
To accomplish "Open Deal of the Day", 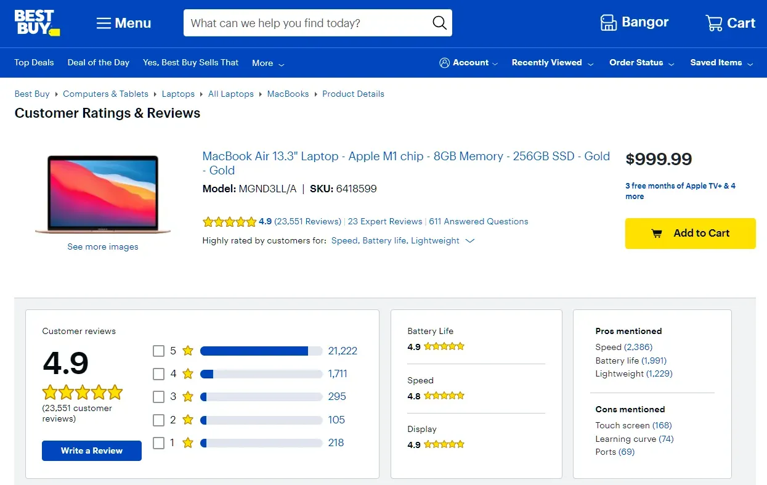I will click(98, 62).
